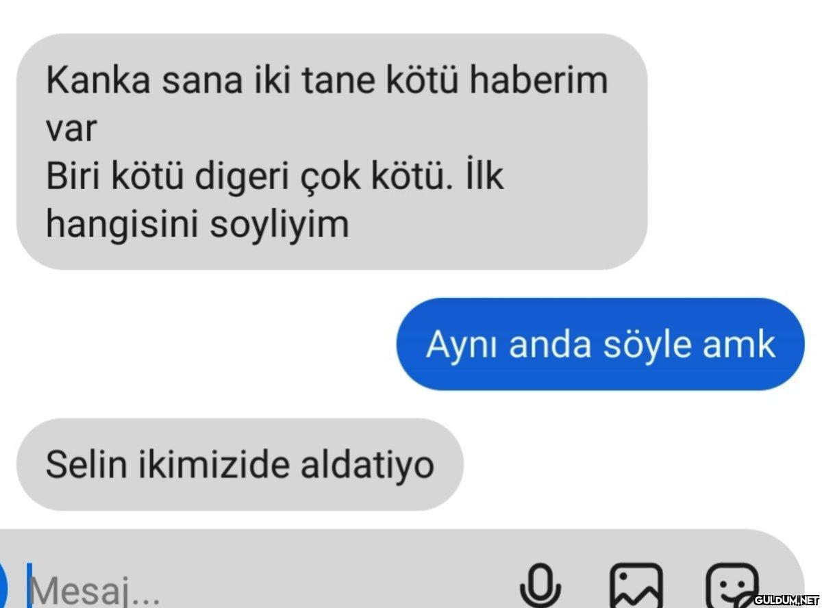
Task: Select the 'Kanka sana iki tane' message bubble
Action: pos(332,151)
